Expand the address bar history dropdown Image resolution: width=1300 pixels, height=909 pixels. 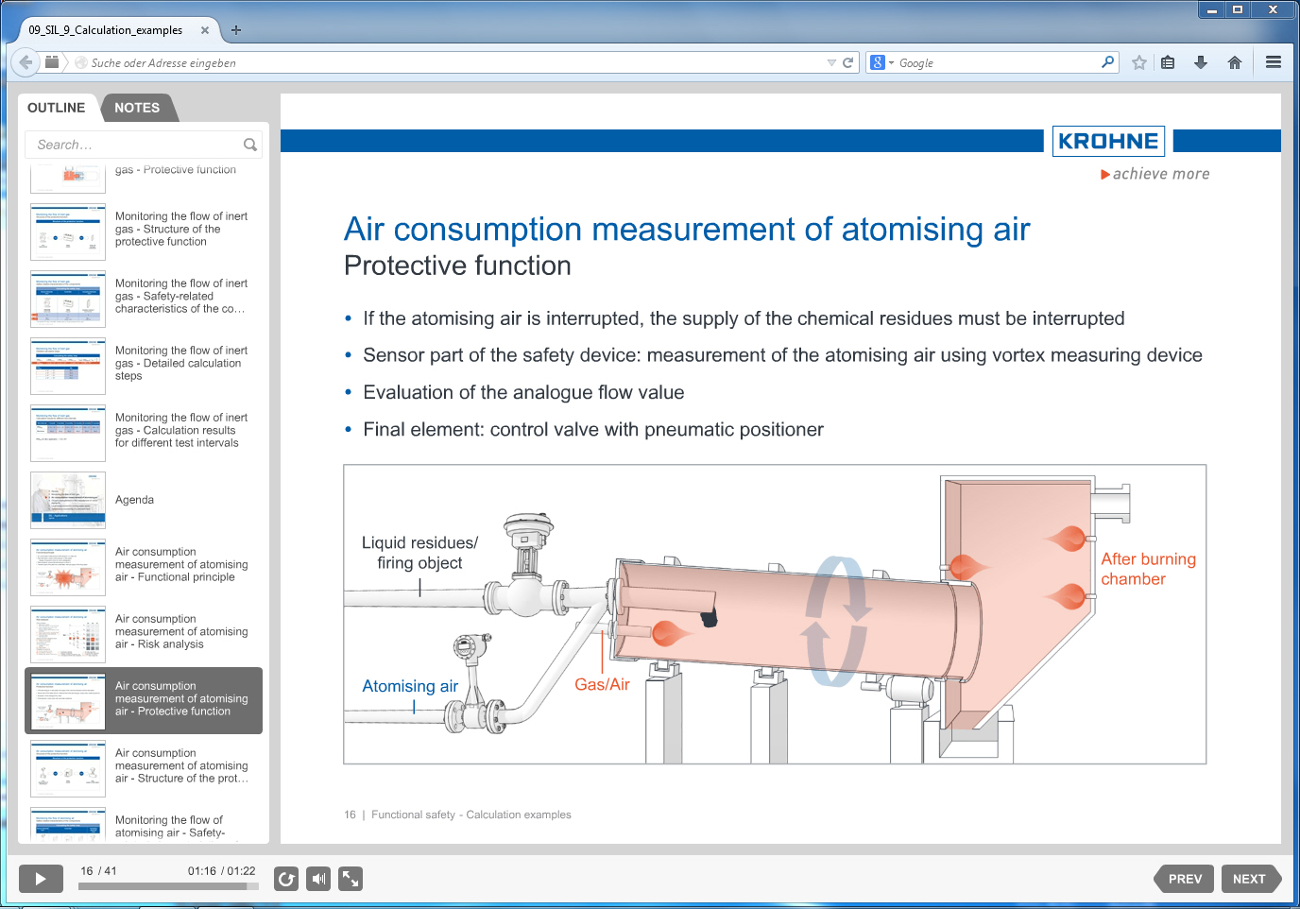831,62
